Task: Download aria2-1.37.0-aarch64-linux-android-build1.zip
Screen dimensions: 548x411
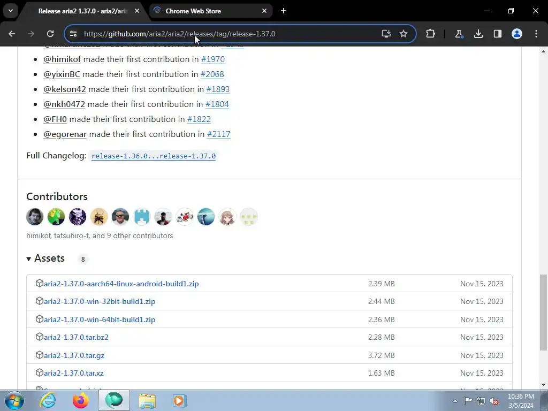Action: point(121,284)
